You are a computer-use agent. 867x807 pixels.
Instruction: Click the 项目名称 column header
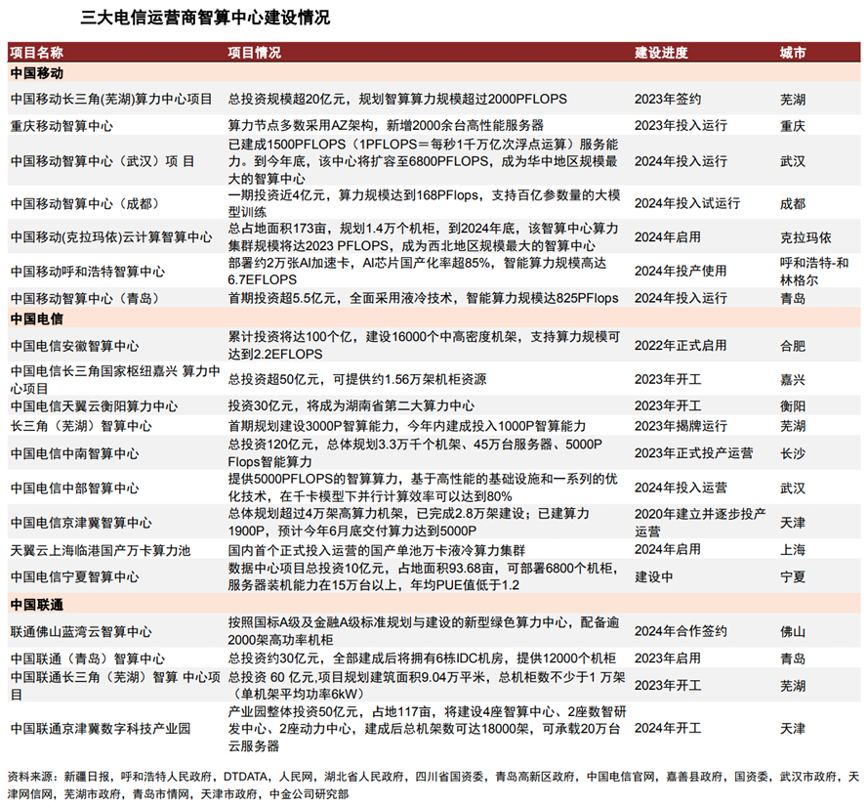(x=36, y=53)
